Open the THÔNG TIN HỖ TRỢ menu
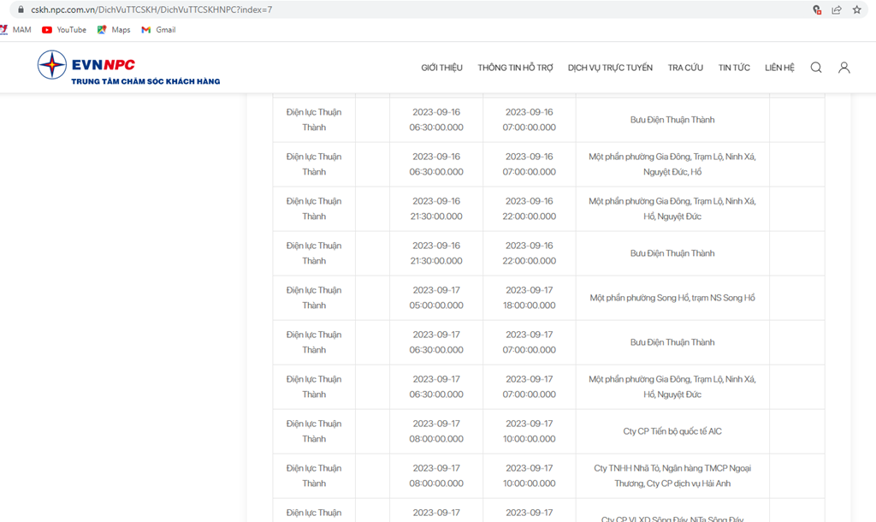This screenshot has width=876, height=522. pos(515,68)
